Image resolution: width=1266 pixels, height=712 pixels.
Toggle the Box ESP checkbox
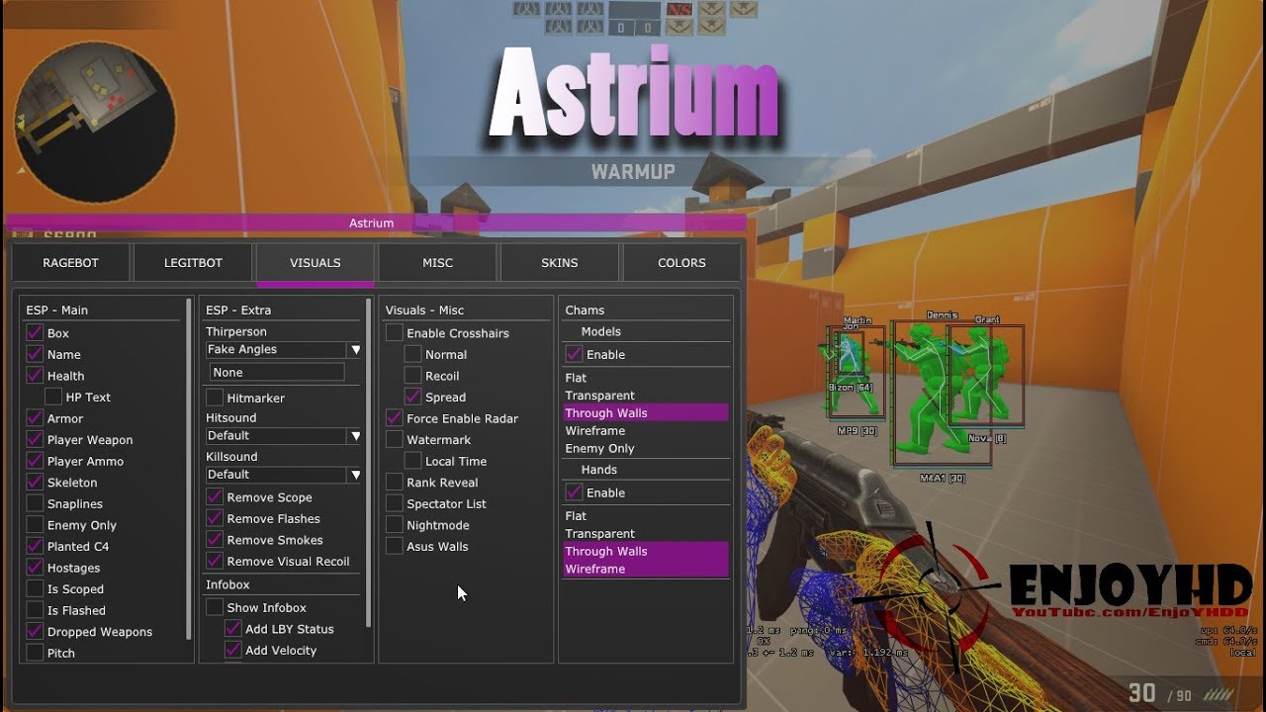click(35, 333)
